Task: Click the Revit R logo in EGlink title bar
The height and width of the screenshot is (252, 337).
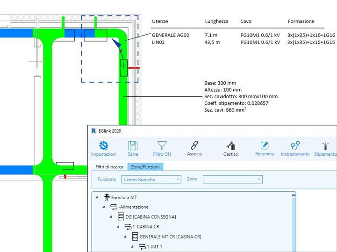Action: 93,131
